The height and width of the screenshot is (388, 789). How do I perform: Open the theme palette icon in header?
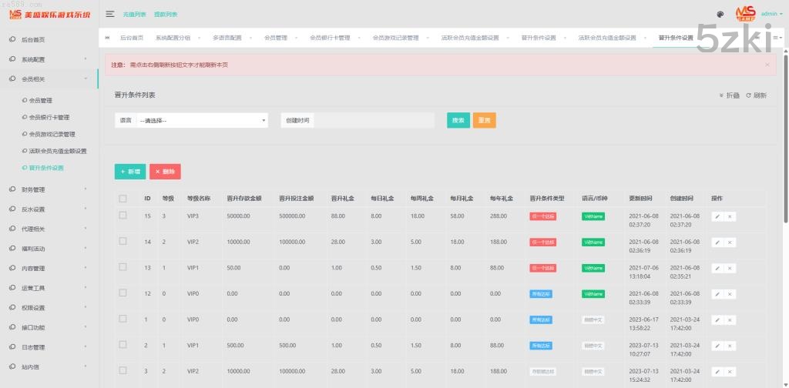coord(720,14)
